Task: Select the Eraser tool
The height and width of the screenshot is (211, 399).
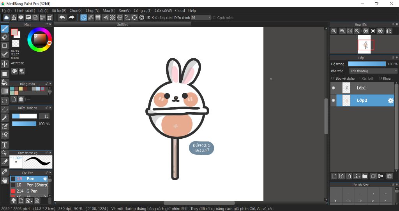Action: point(5,37)
